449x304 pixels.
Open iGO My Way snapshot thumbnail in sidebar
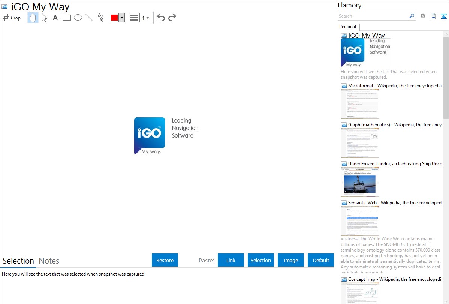pos(366,52)
